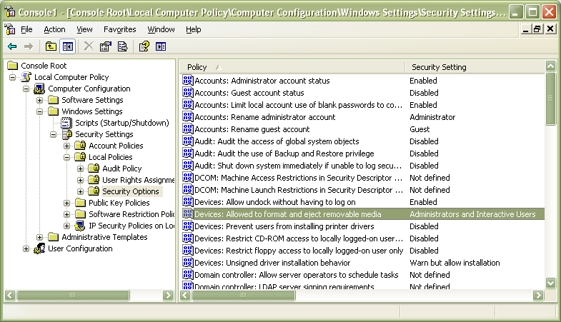The height and width of the screenshot is (322, 561).
Task: Select 'Accounts: Rename guest account' policy
Action: pyautogui.click(x=252, y=129)
